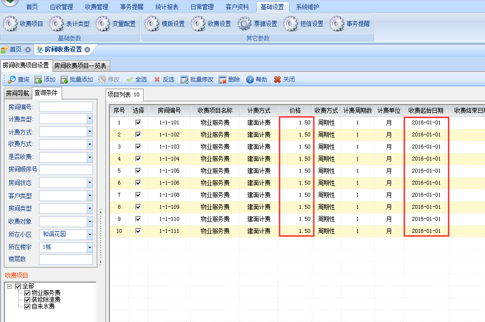
Task: Open the 事务提醒 gear icon in ribbon
Action: (x=337, y=24)
